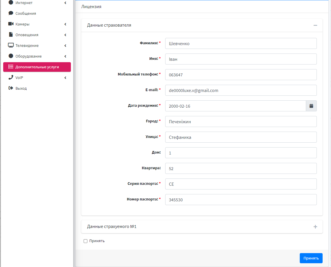Open the birth date calendar picker
Image resolution: width=331 pixels, height=267 pixels.
pyautogui.click(x=311, y=106)
